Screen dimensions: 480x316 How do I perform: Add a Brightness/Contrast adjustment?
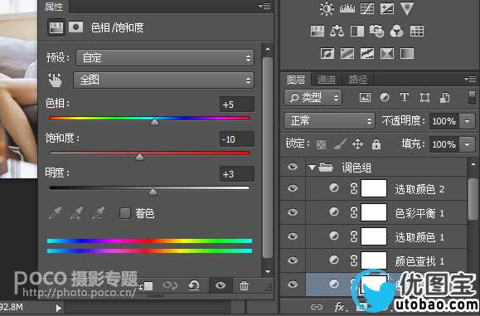[327, 8]
